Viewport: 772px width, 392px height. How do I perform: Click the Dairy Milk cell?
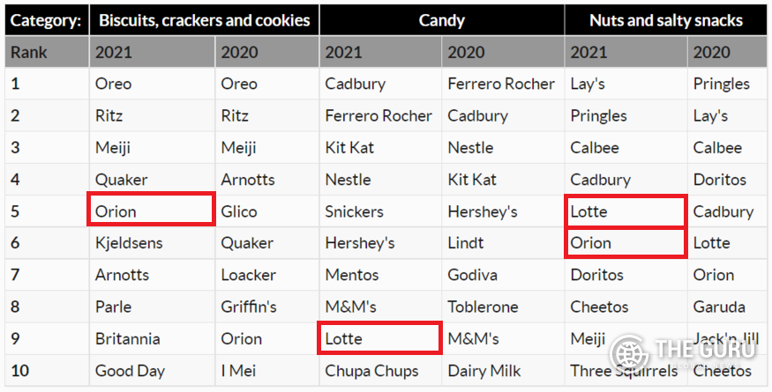point(503,370)
